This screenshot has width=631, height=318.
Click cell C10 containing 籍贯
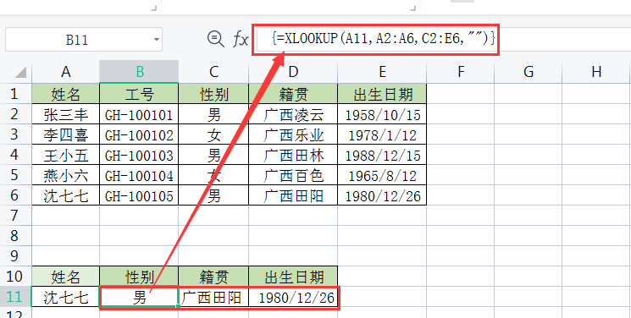(213, 277)
